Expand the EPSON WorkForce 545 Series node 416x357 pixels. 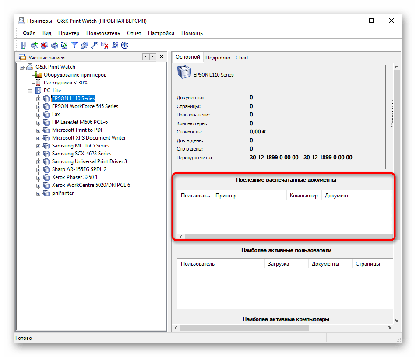click(x=38, y=107)
